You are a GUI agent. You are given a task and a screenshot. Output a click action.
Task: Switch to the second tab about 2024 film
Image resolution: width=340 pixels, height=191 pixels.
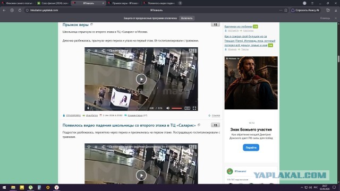(x=53, y=3)
